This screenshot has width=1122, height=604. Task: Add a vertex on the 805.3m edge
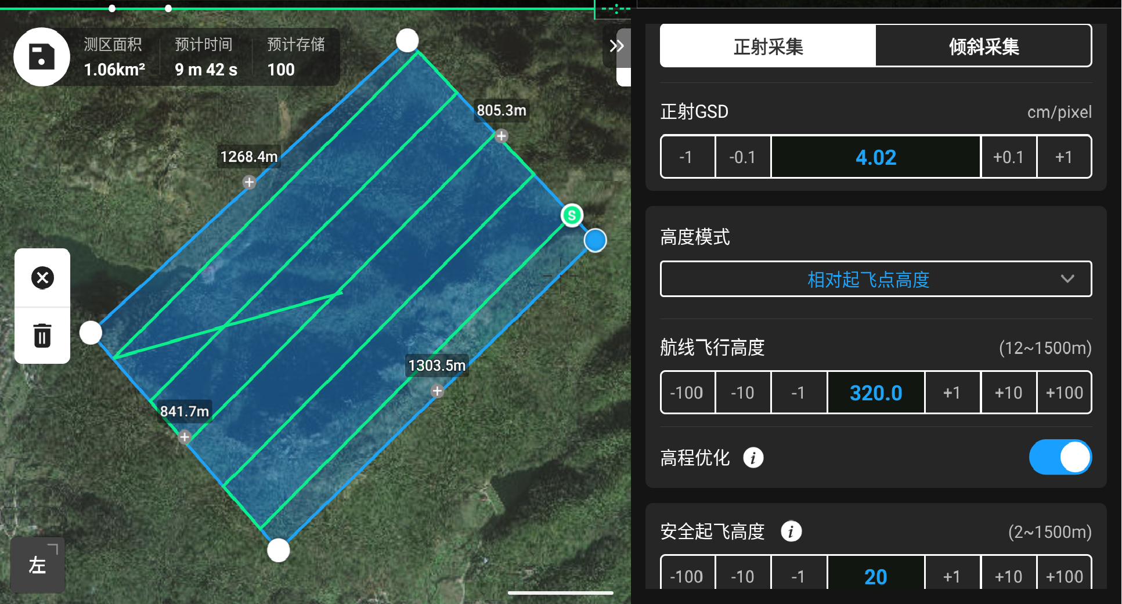point(502,136)
